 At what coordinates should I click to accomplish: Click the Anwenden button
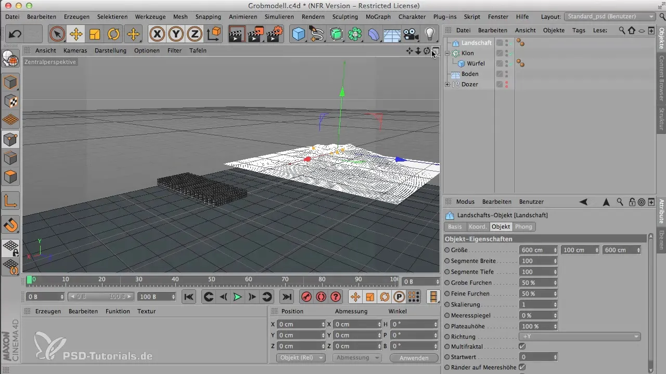(414, 358)
